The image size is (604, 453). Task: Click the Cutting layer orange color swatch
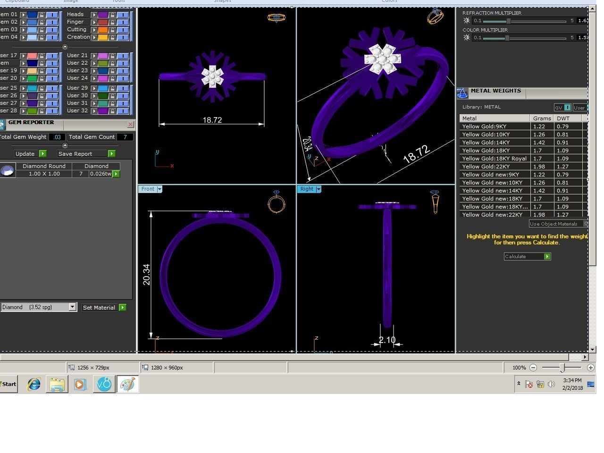[103, 30]
